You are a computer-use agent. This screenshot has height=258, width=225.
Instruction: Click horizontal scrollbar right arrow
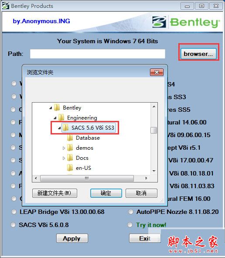click(146, 178)
